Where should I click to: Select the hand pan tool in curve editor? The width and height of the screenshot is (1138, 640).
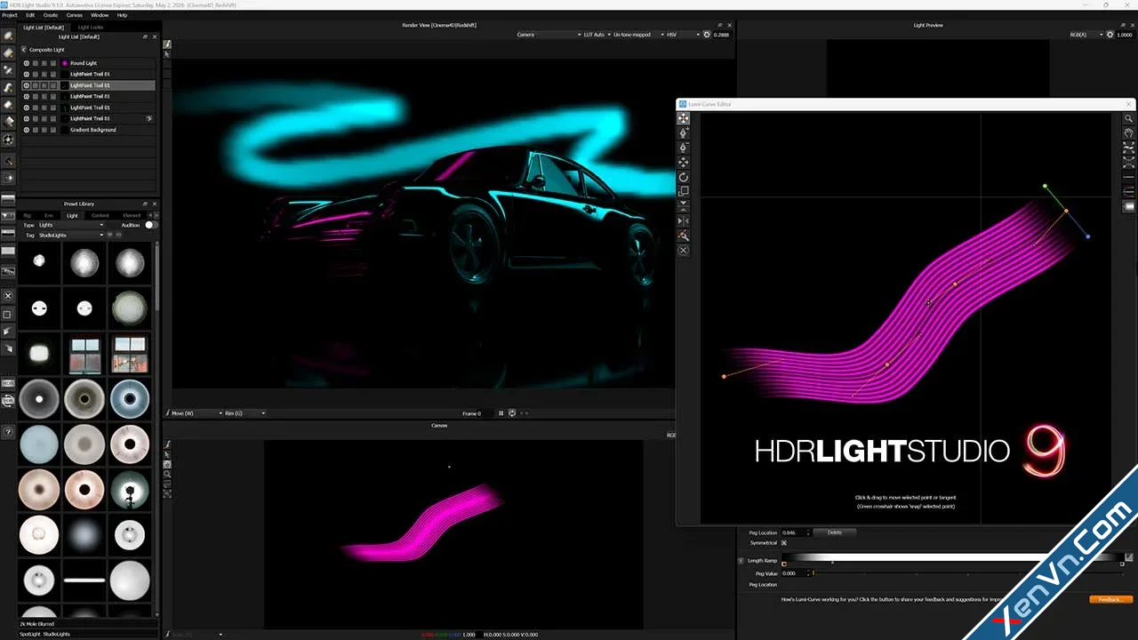(1129, 132)
